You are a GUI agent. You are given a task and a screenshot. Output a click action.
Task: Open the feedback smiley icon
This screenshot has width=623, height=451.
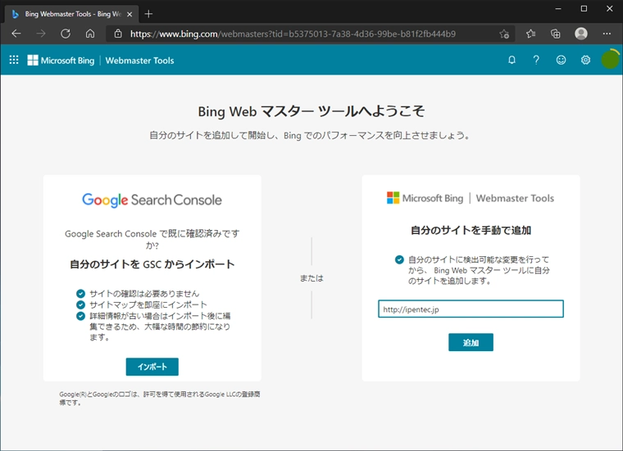561,60
